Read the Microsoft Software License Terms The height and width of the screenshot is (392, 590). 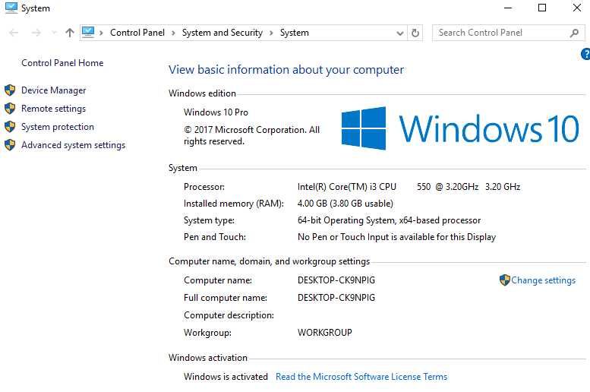point(361,377)
